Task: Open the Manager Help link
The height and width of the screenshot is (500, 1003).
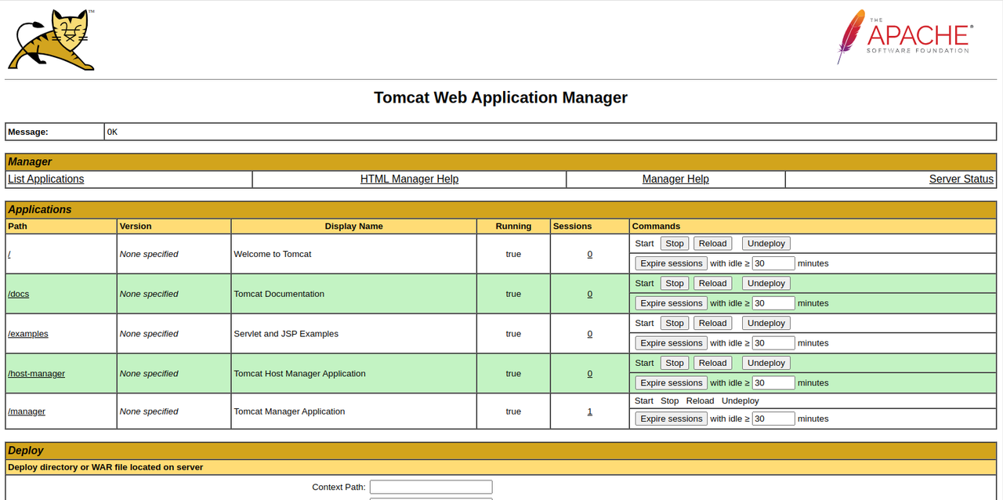Action: click(675, 179)
